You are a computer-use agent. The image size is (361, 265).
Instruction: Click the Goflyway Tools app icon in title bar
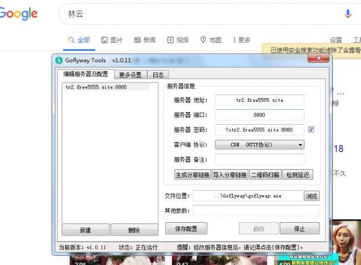tap(59, 61)
